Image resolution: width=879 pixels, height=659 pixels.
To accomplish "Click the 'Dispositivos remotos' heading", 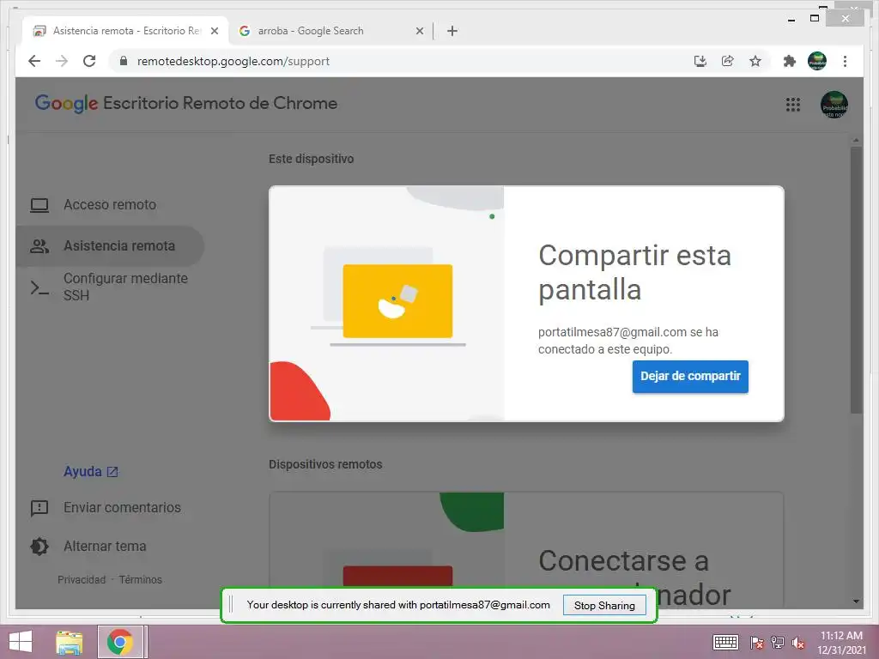I will [x=325, y=464].
